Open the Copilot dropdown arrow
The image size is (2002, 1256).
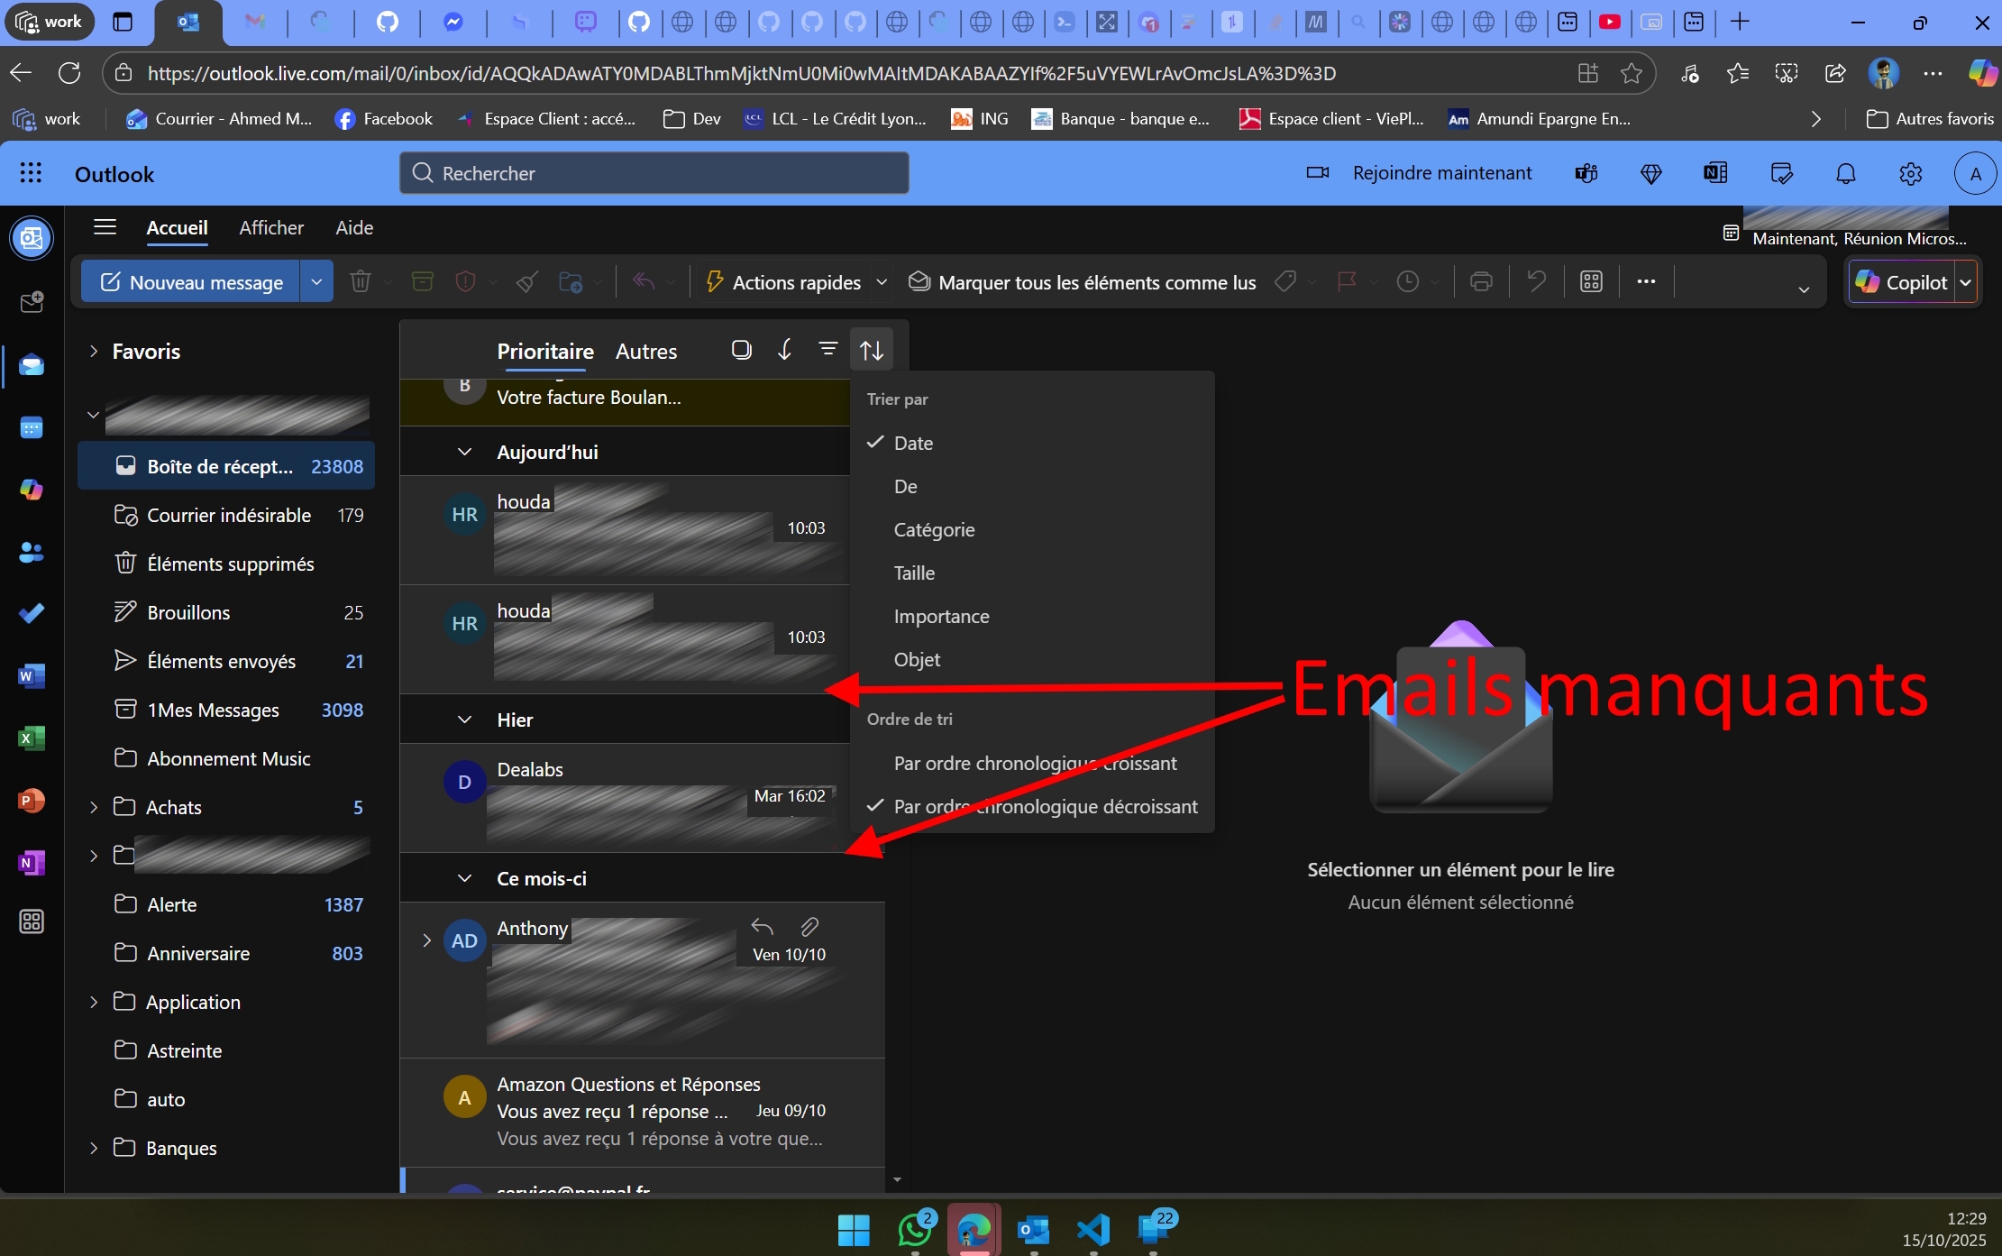(x=1966, y=281)
